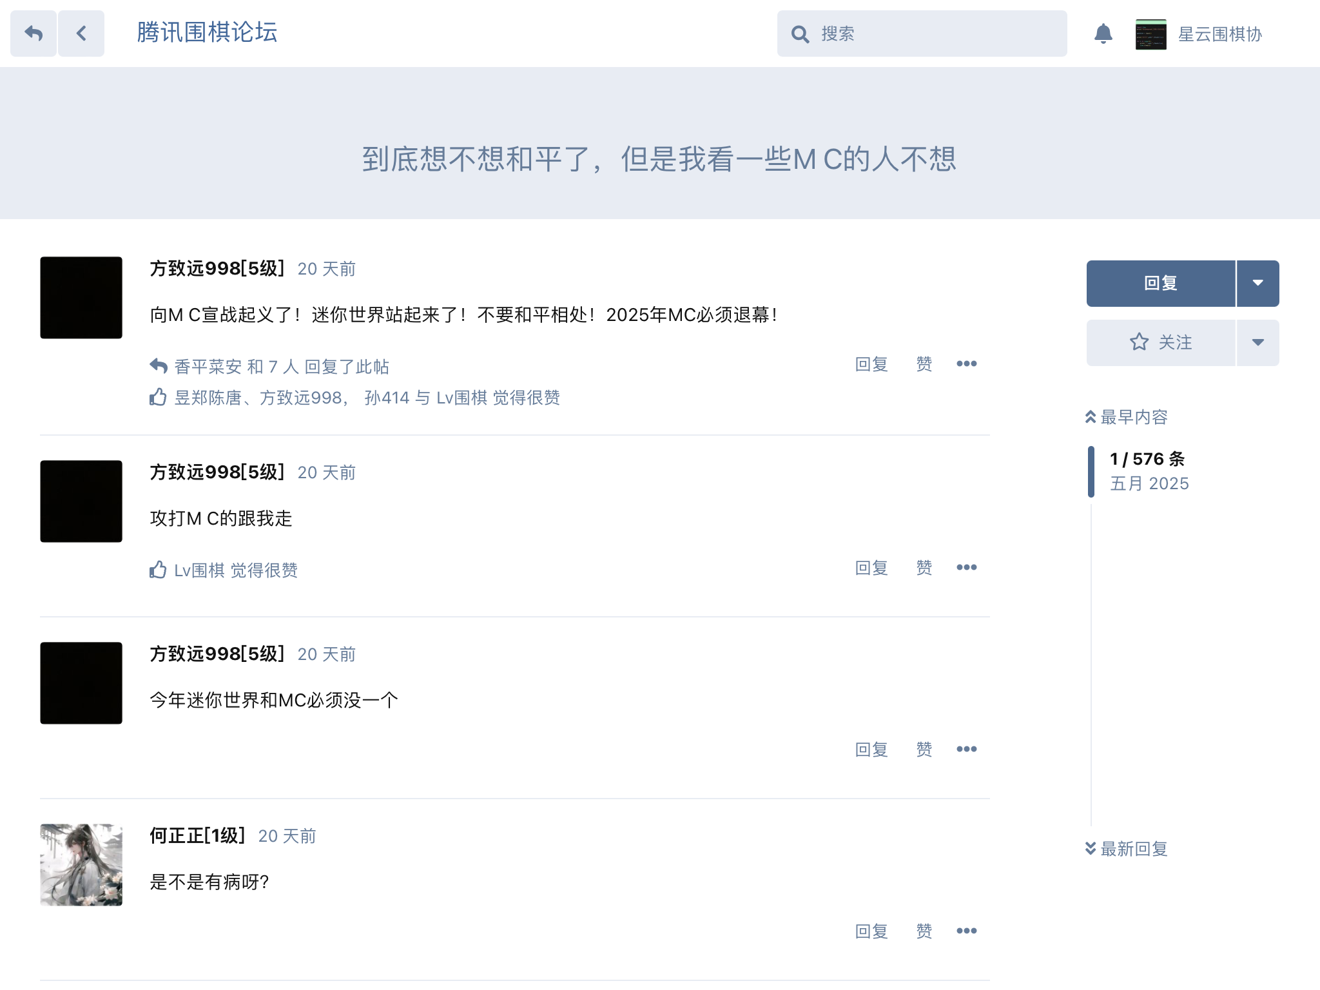Image resolution: width=1320 pixels, height=990 pixels.
Task: Click 何正正 anime avatar thumbnail
Action: tap(81, 865)
